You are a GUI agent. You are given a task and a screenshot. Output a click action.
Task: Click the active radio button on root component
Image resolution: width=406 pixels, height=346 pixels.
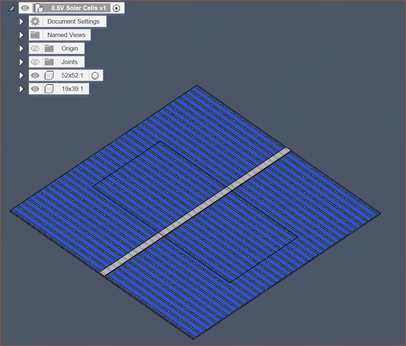coord(117,8)
